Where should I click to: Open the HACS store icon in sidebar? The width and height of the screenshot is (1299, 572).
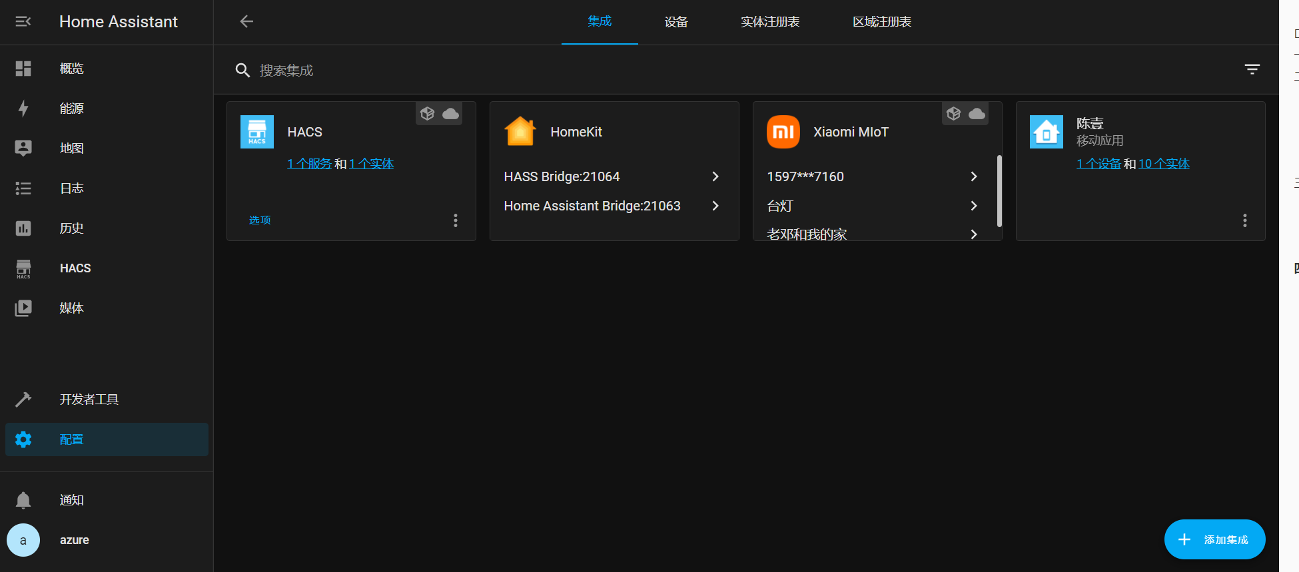23,268
